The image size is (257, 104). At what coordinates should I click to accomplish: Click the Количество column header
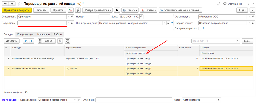point(188,50)
